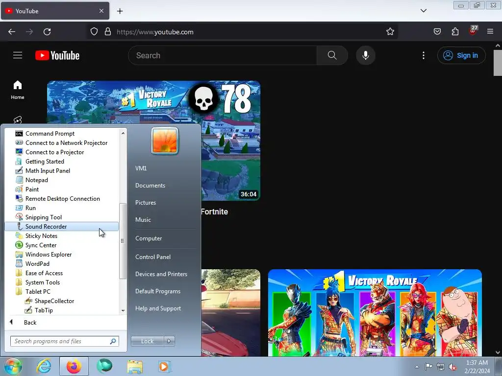Select the YouTube browser tab
Screen dimensions: 502x376
pos(55,11)
